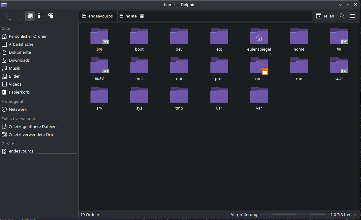Click the Teilen split view button
This screenshot has height=220, width=361.
tap(325, 16)
